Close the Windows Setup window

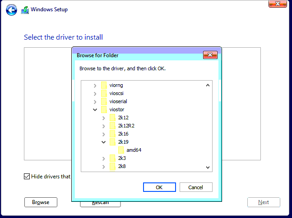coord(278,4)
